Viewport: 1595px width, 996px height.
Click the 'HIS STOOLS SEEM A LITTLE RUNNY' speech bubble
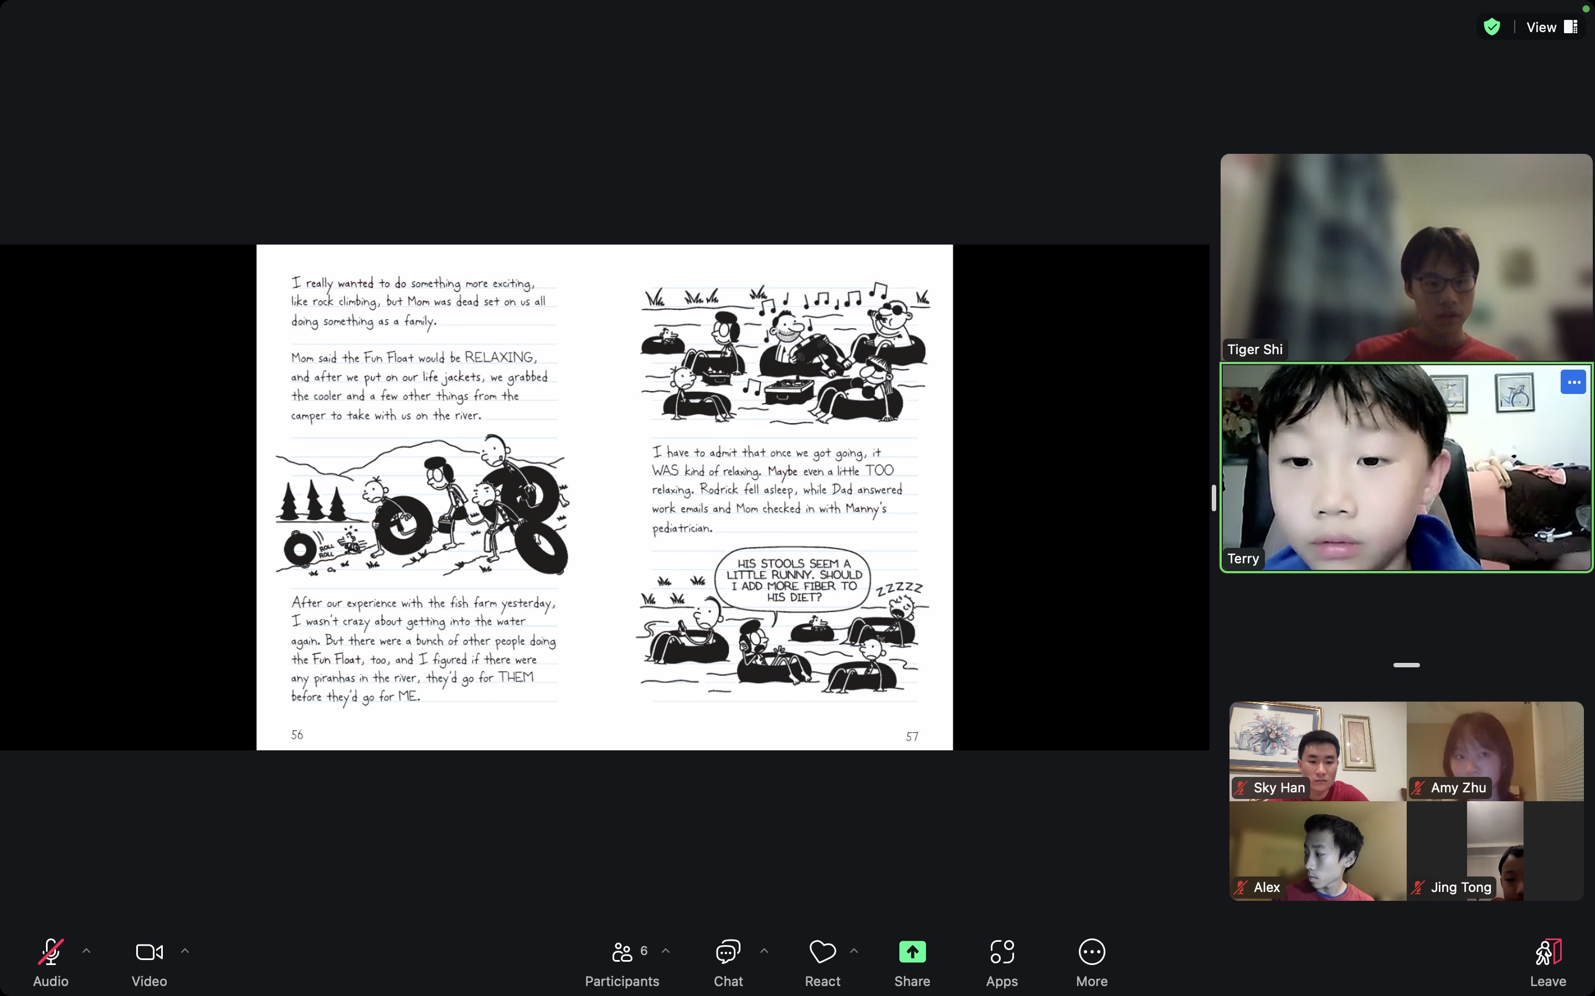(794, 580)
